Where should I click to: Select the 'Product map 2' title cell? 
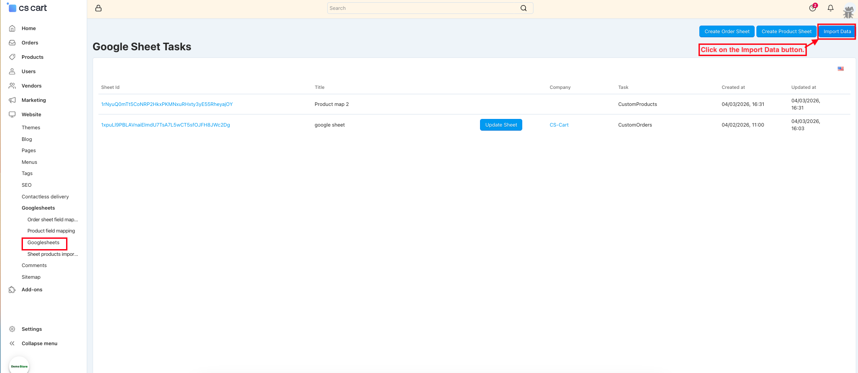[x=332, y=104]
